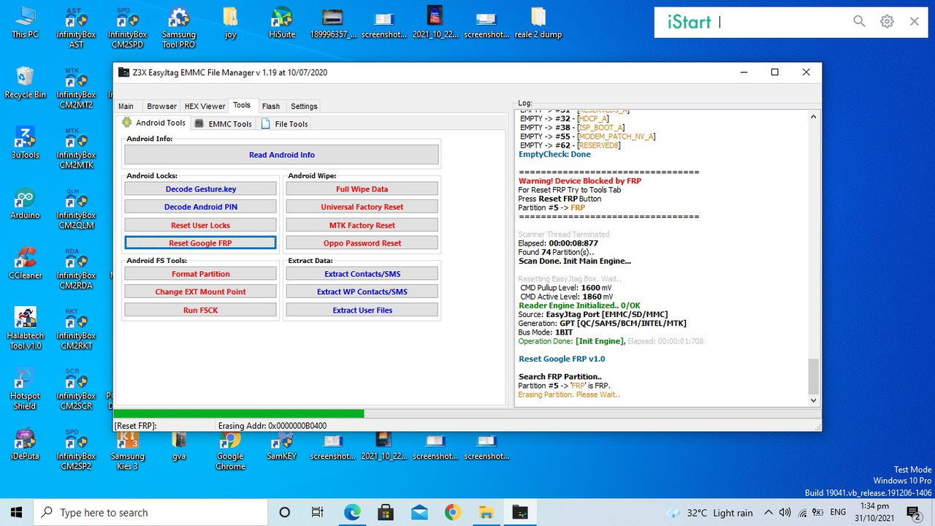Image resolution: width=935 pixels, height=526 pixels.
Task: Click Extract Contacts/SMS button
Action: 362,274
